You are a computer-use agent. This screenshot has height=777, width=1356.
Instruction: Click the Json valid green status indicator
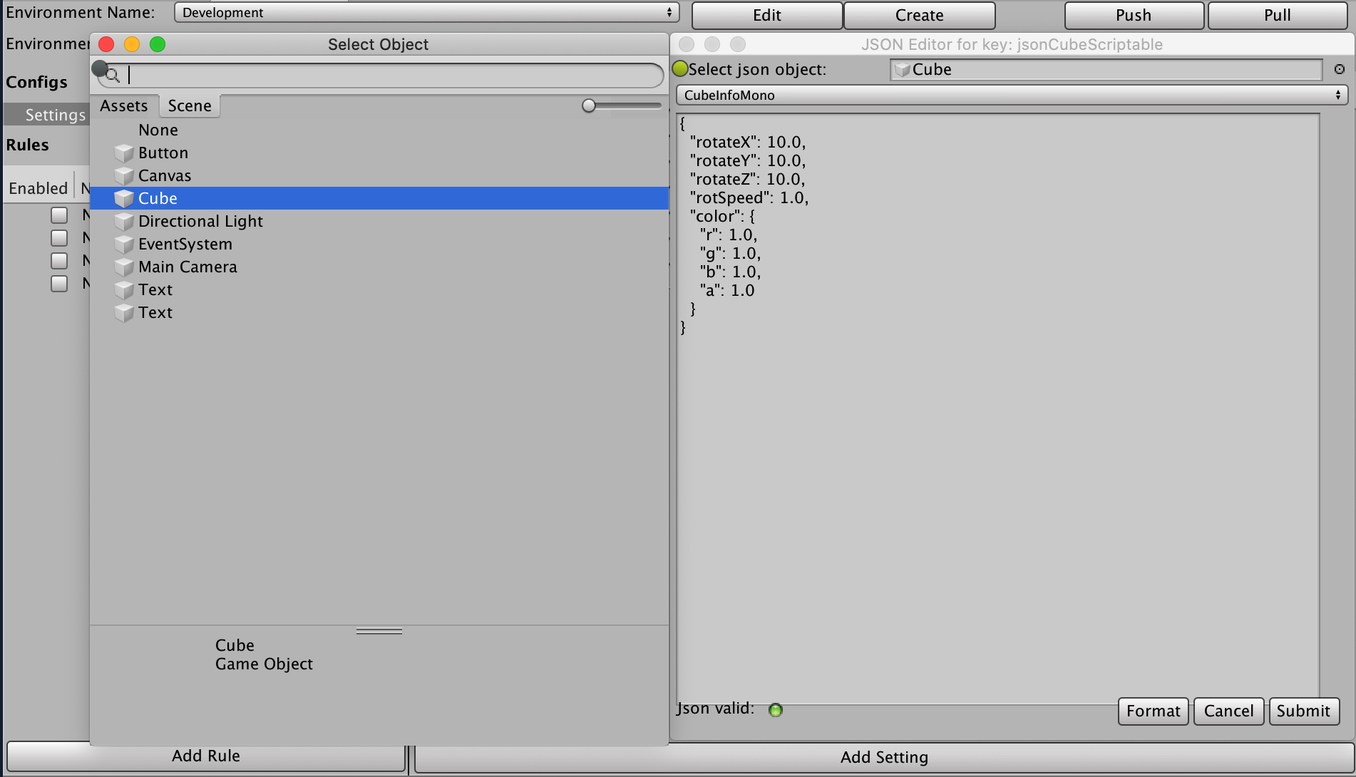pos(775,710)
